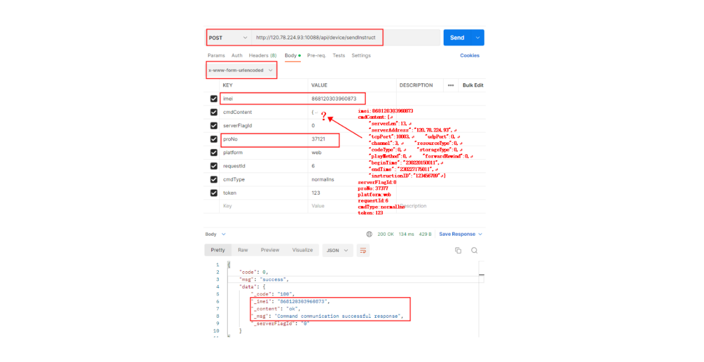The height and width of the screenshot is (362, 704).
Task: Disable the token parameter checkbox
Action: (x=214, y=193)
